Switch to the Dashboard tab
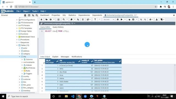 pos(45,15)
